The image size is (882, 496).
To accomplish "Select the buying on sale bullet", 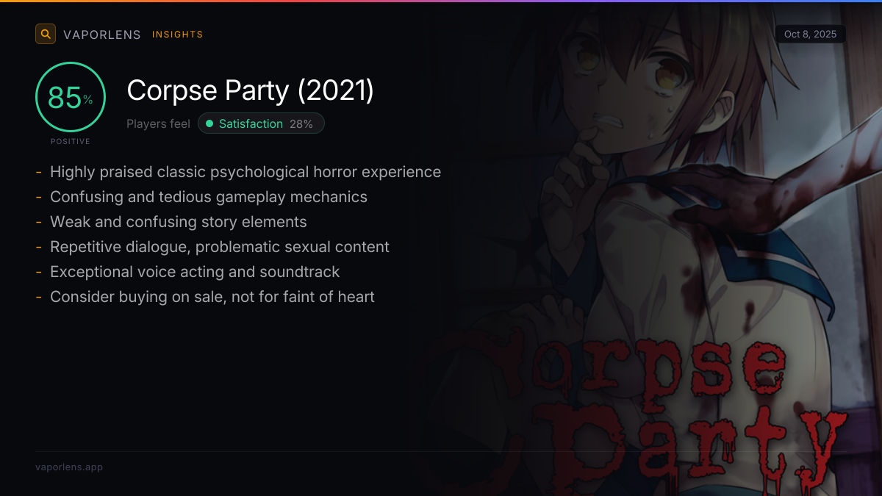I will coord(212,297).
